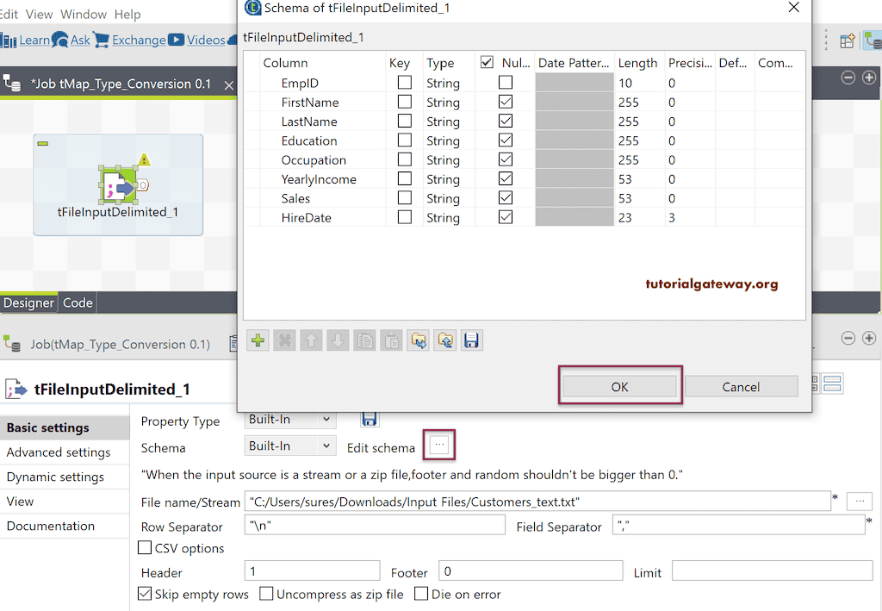Check the Key checkbox for EmpID

coord(403,82)
